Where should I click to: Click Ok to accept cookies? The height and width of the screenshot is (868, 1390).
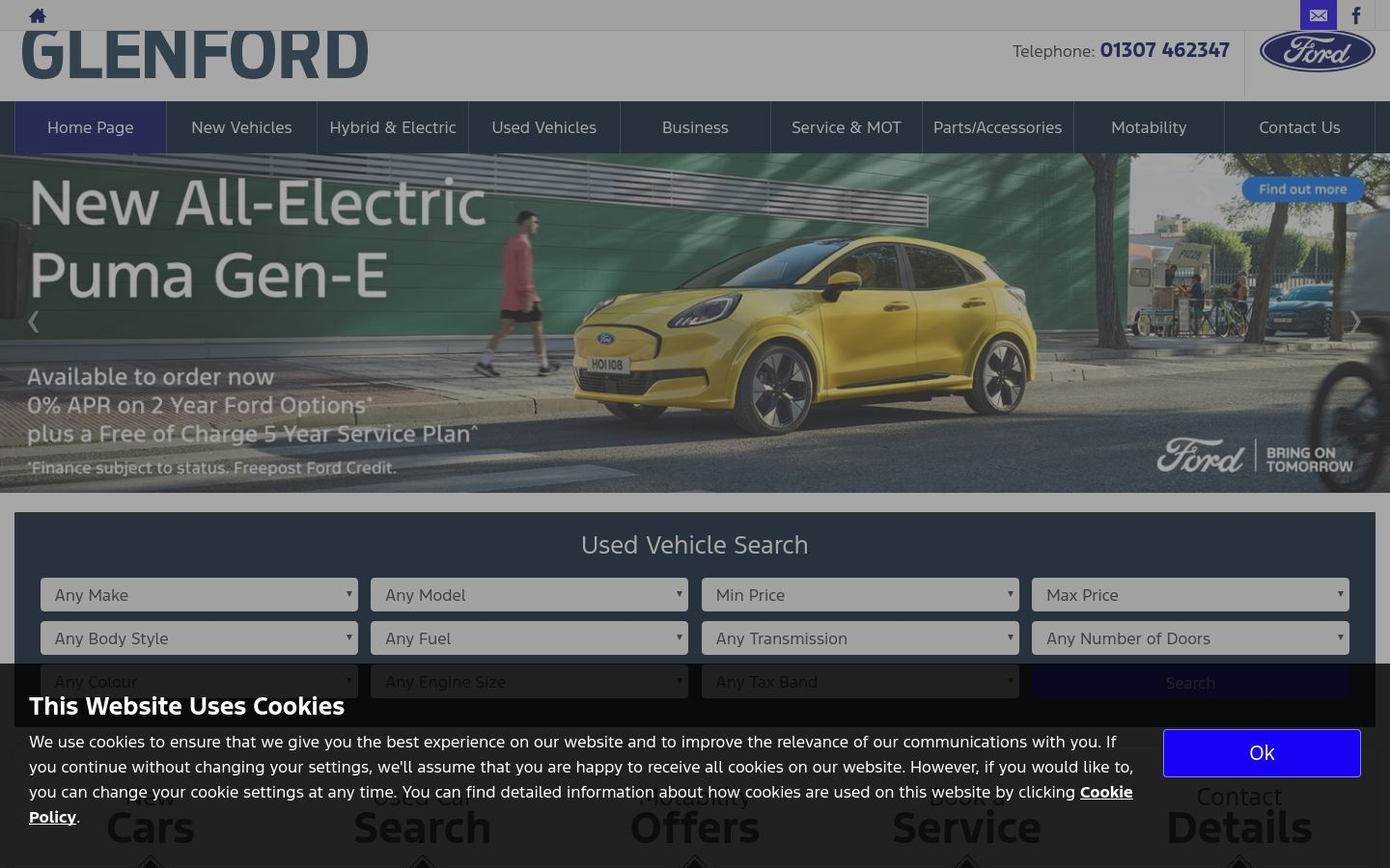click(x=1262, y=753)
